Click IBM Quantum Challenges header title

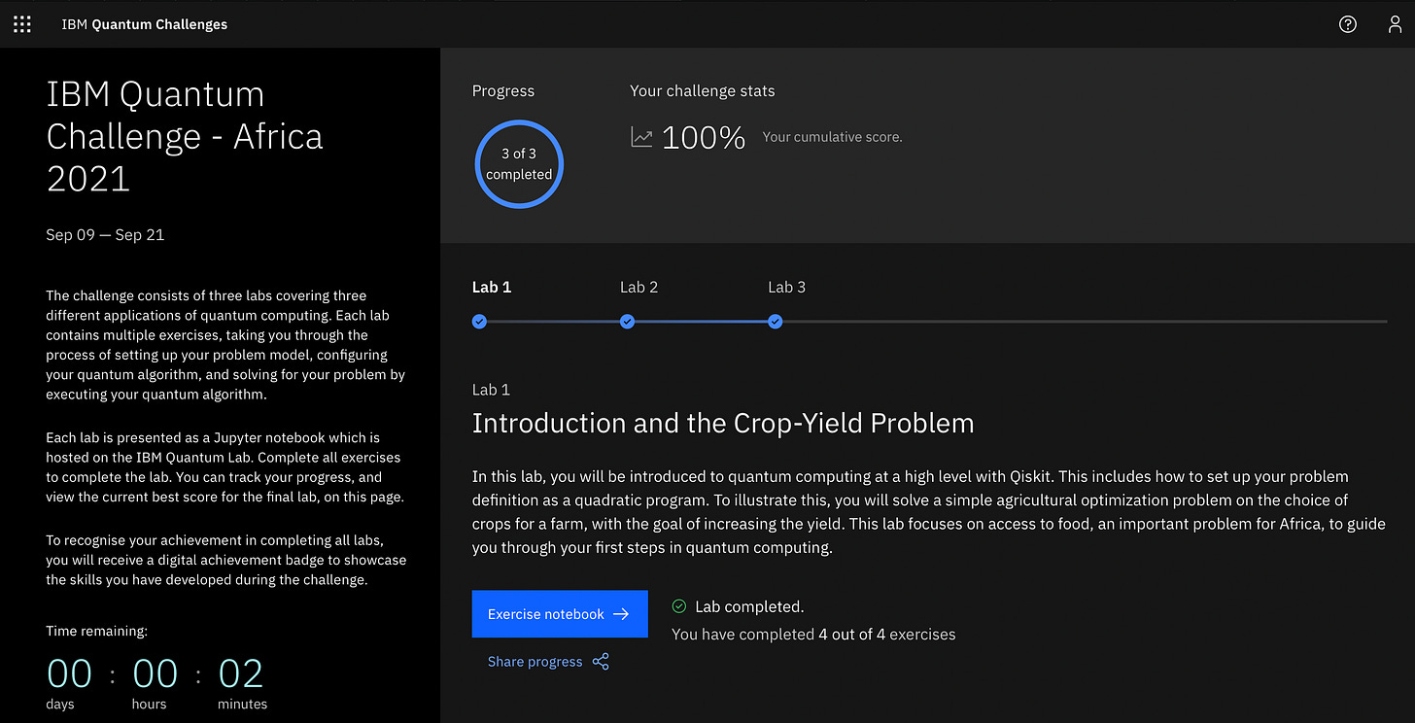point(144,24)
